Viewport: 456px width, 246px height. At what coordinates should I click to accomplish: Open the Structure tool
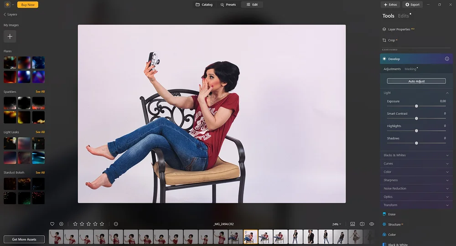(394, 225)
